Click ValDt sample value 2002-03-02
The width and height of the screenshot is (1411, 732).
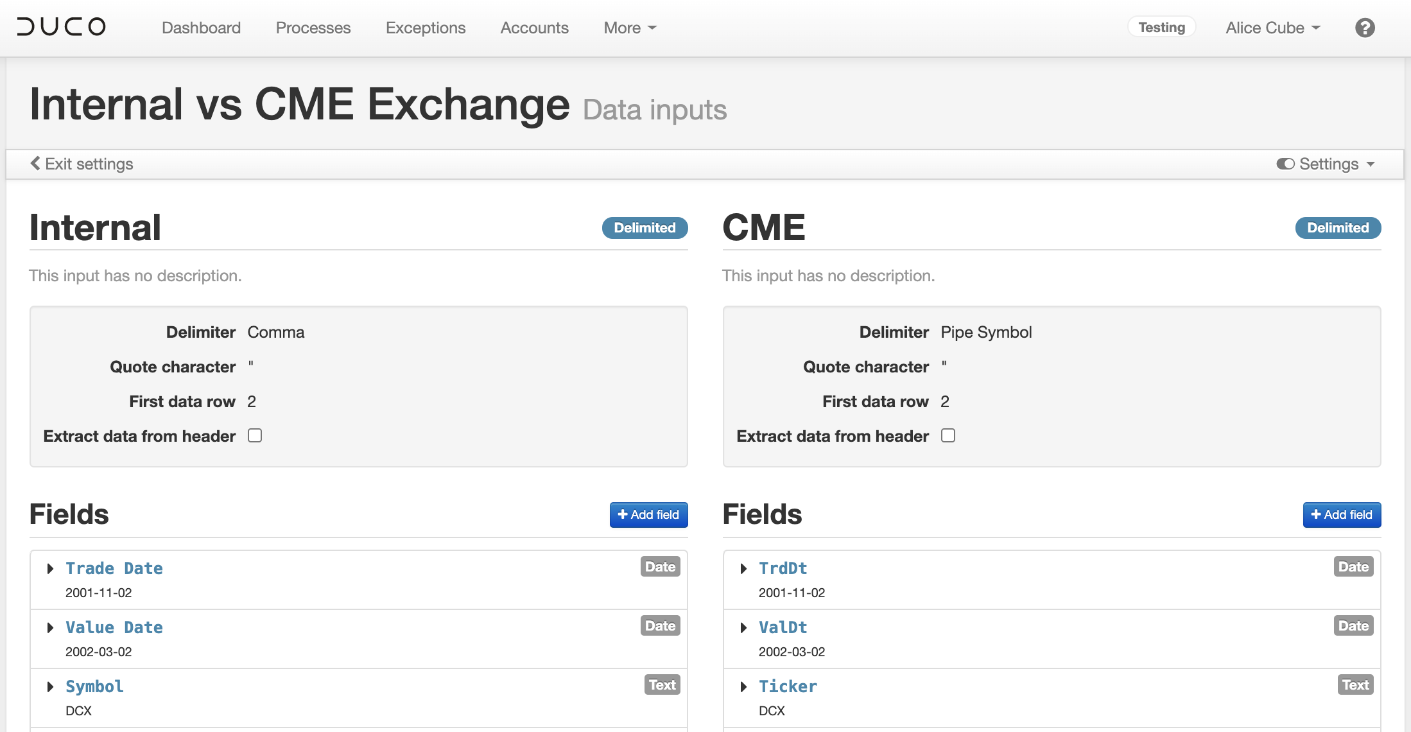(792, 652)
